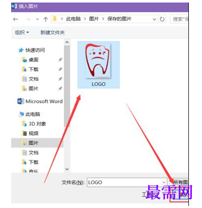
Task: Open the 组织 menu
Action: (22, 32)
